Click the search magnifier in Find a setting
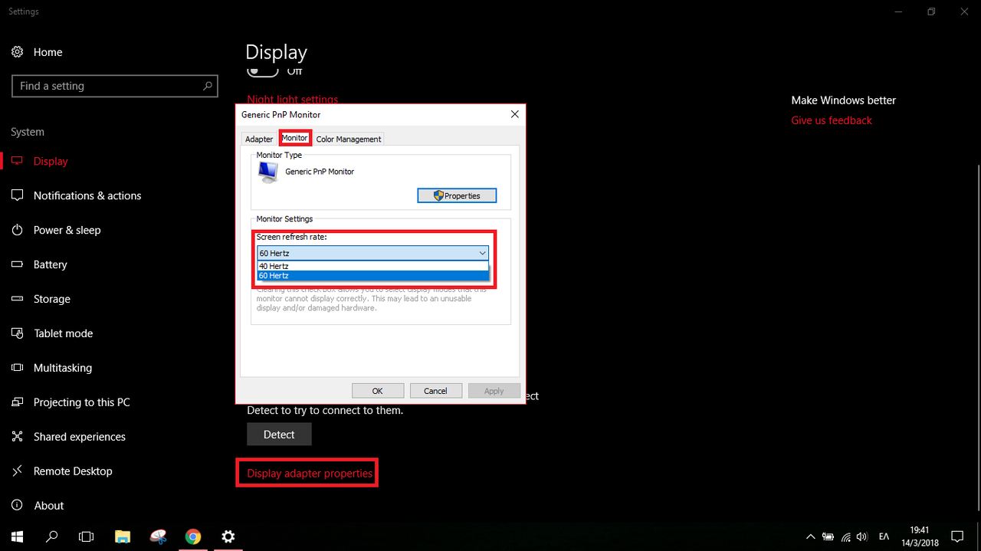The image size is (981, 551). click(207, 86)
